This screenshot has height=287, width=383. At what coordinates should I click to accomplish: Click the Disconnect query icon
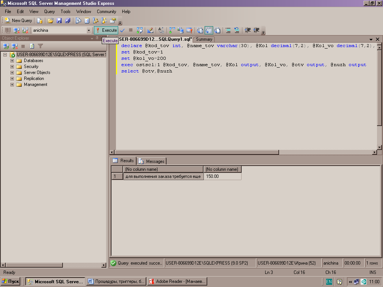(16, 30)
